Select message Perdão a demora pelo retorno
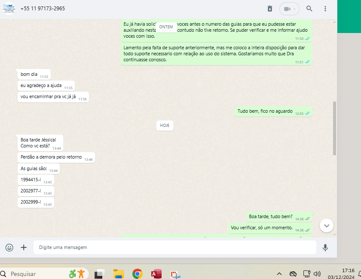The image size is (361, 279). (x=56, y=158)
